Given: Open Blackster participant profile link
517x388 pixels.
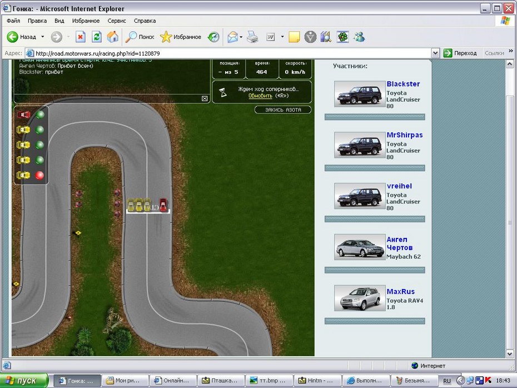Looking at the screenshot, I should click(403, 84).
